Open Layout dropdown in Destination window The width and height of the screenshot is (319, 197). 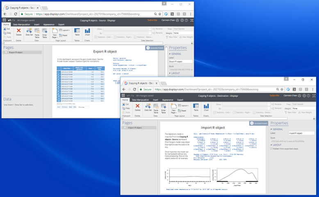coord(183,105)
